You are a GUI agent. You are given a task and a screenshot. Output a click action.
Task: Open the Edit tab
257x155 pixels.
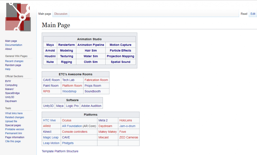click(x=253, y=14)
